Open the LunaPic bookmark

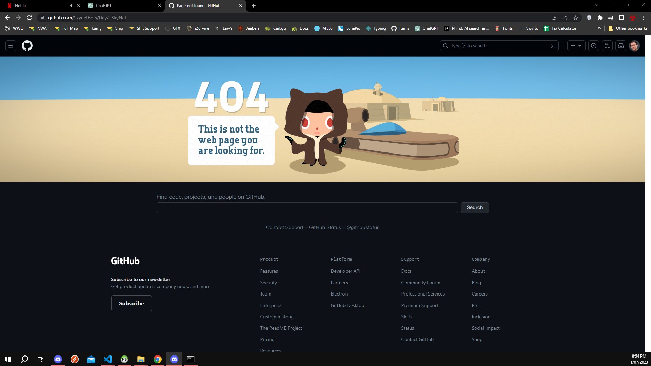(x=349, y=28)
